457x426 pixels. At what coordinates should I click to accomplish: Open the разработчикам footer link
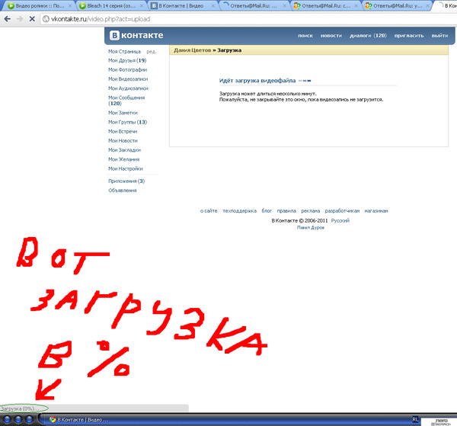click(x=342, y=211)
